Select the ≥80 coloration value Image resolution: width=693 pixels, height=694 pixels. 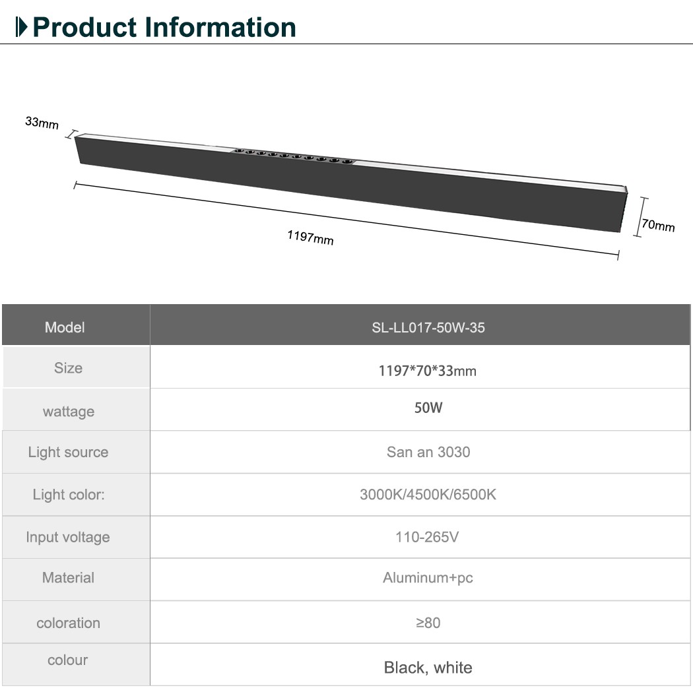click(x=428, y=622)
